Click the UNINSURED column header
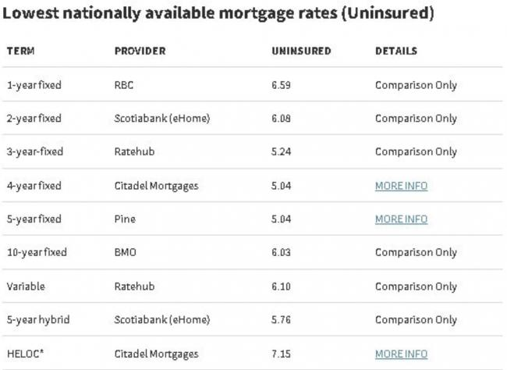 (x=301, y=52)
